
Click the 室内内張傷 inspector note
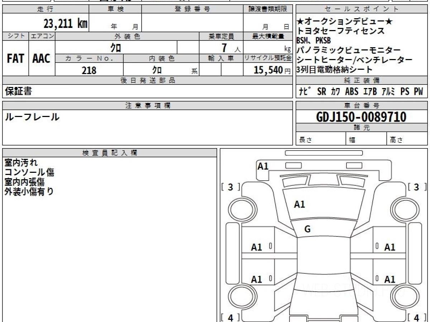(24, 182)
